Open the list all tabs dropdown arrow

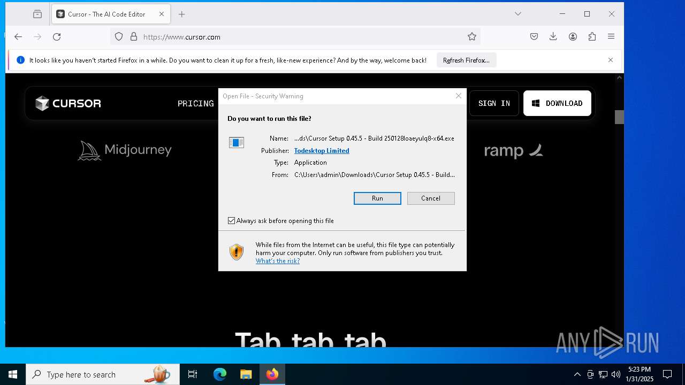517,14
